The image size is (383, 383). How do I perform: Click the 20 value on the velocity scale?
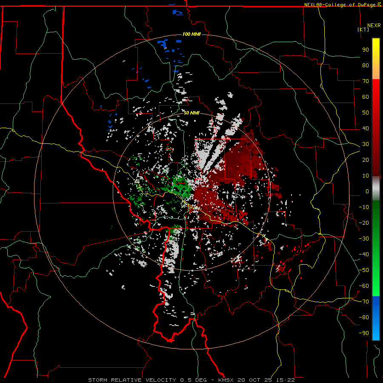pos(366,160)
